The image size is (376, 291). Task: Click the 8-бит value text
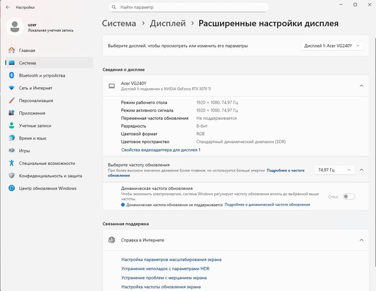[202, 126]
